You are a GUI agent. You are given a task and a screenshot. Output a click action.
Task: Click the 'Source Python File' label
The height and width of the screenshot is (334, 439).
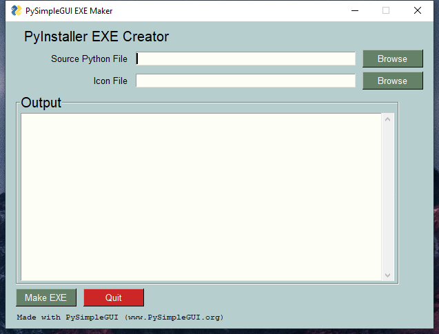pyautogui.click(x=89, y=59)
